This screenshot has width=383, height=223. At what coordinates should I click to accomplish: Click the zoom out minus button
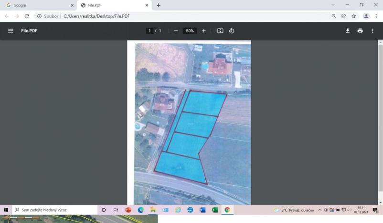176,30
